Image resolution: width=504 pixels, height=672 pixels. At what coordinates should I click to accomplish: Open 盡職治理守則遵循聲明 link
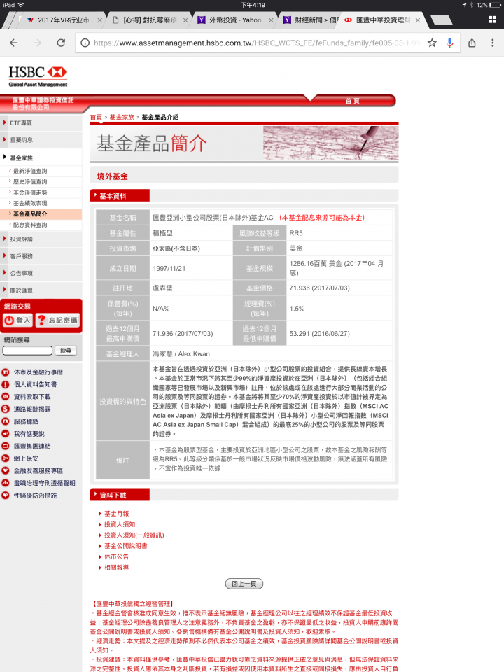pos(45,484)
